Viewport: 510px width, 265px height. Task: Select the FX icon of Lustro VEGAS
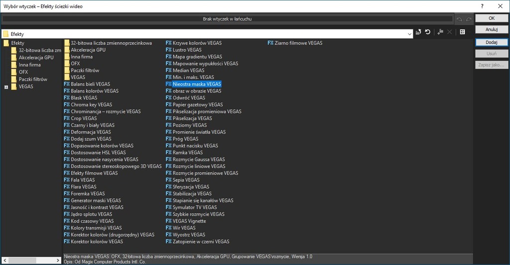[168, 50]
